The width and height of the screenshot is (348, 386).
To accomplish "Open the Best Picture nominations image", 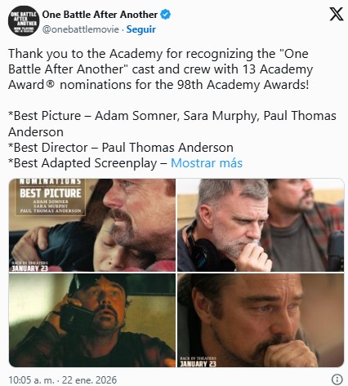I will point(92,225).
